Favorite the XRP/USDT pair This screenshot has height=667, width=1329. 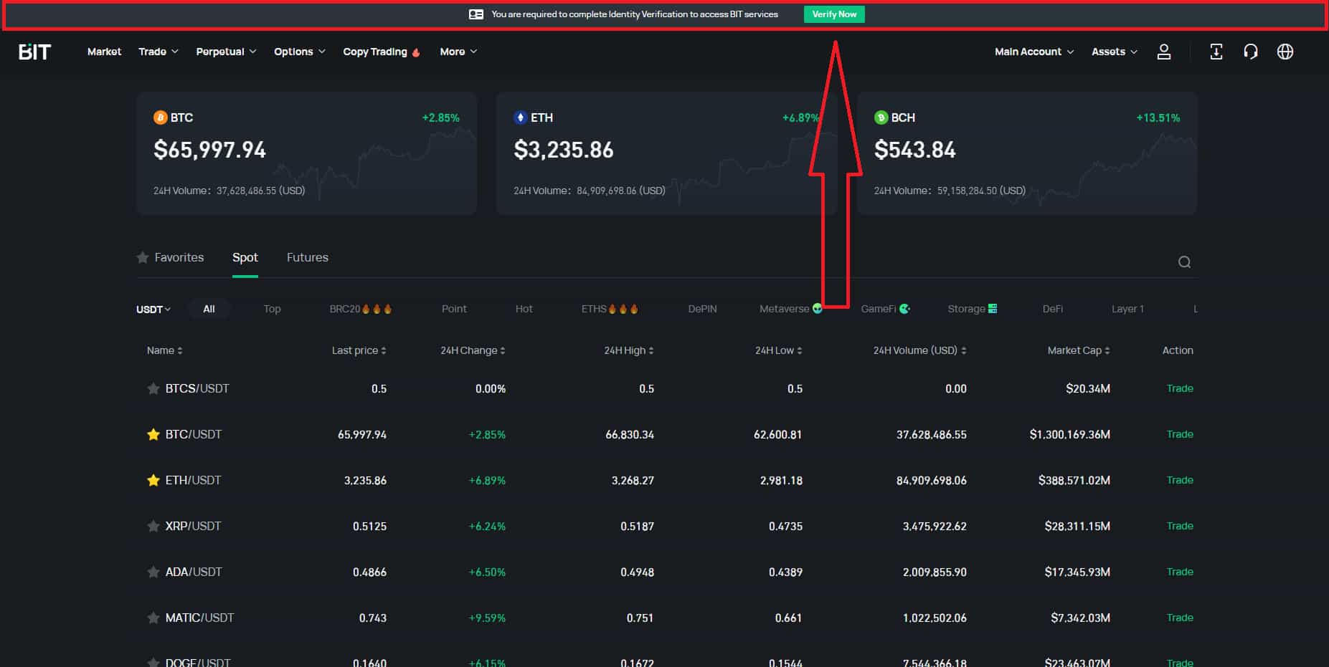click(153, 526)
